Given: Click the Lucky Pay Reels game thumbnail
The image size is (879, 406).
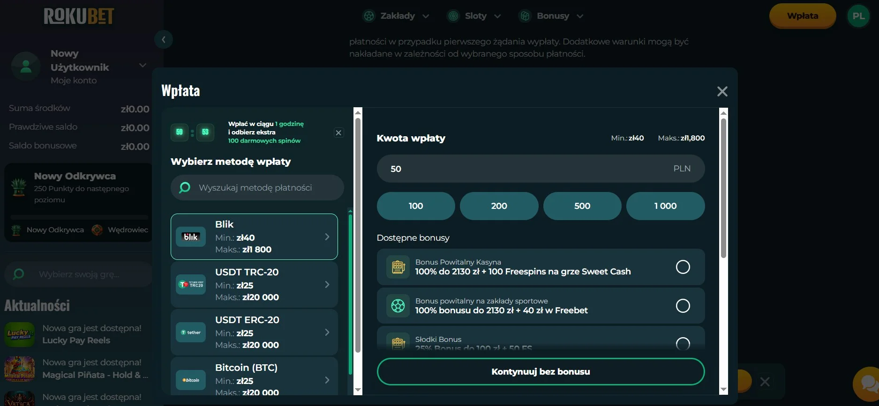Looking at the screenshot, I should tap(19, 334).
